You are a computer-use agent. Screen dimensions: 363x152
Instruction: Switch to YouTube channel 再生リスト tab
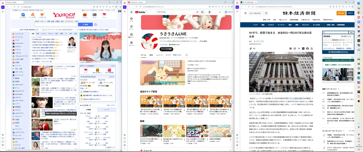pos(177,55)
